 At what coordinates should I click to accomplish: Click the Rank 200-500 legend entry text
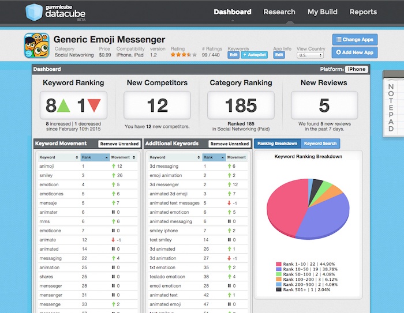click(311, 284)
